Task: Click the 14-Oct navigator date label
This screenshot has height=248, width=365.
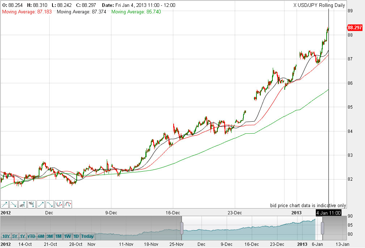Action: point(25,244)
